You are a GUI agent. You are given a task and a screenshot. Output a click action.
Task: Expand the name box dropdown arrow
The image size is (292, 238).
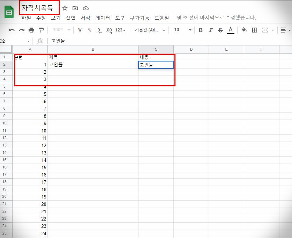pos(29,41)
